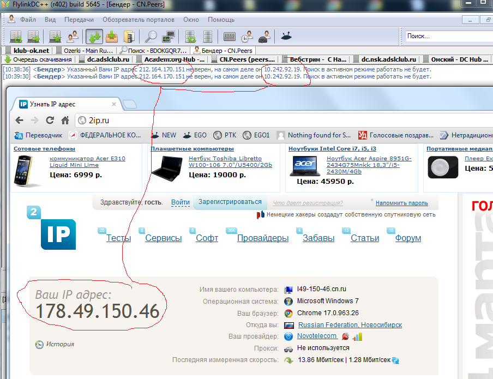The image size is (493, 379).
Task: Click the plain grey server stack icon
Action: coord(208,37)
